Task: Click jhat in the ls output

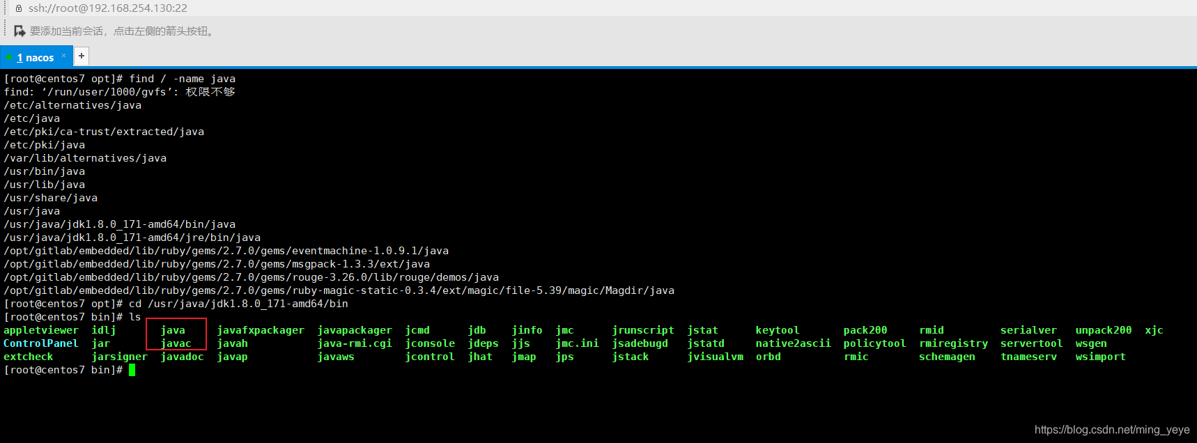Action: pyautogui.click(x=480, y=357)
